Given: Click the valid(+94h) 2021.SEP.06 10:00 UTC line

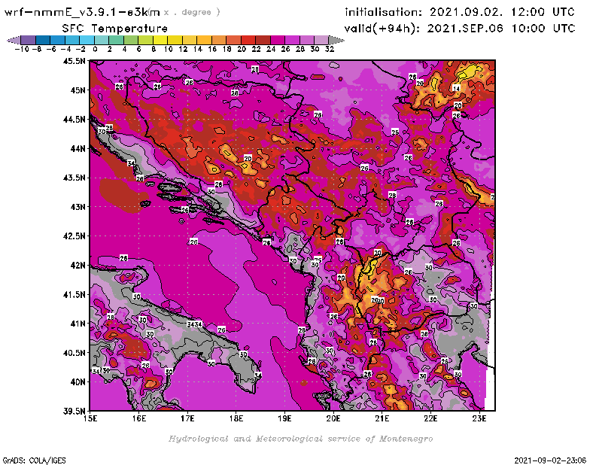Looking at the screenshot, I should (x=460, y=28).
